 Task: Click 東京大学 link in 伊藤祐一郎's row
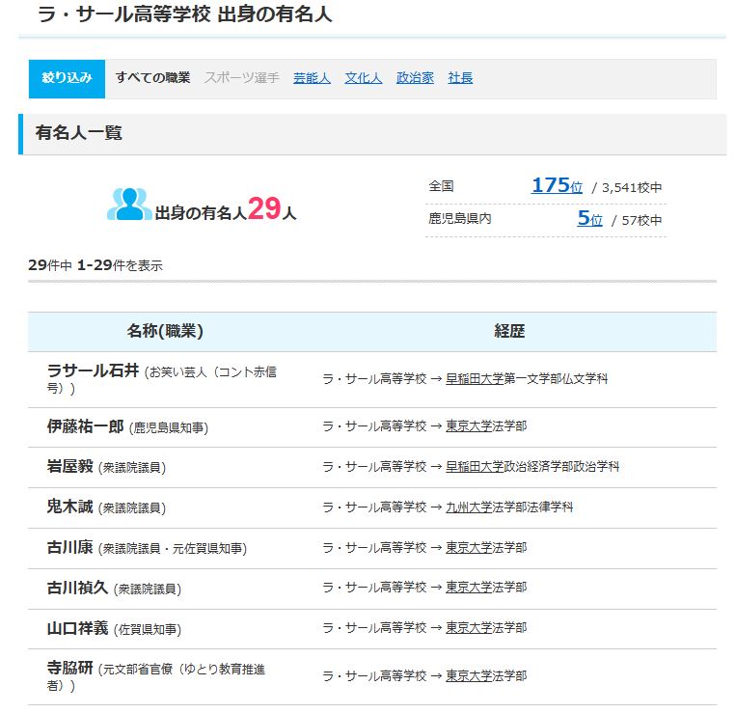point(469,425)
